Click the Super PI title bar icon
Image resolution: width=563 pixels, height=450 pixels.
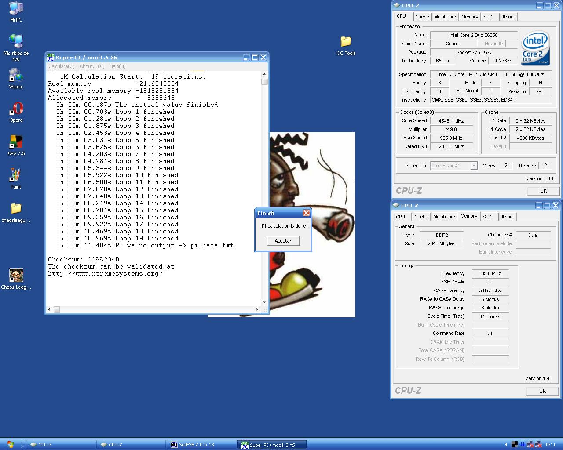tap(51, 57)
